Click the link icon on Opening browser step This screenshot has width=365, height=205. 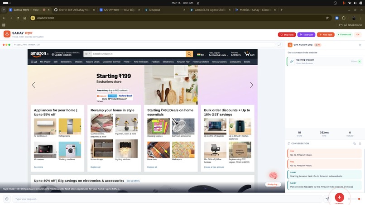coord(292,62)
